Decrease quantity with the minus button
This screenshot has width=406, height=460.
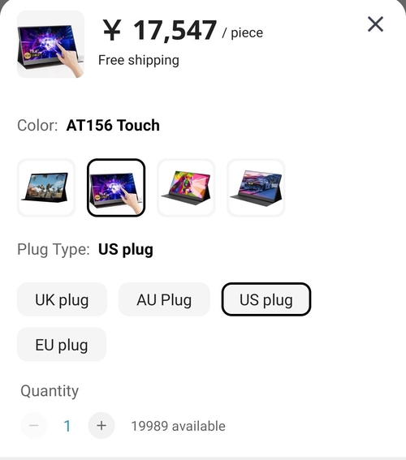34,425
